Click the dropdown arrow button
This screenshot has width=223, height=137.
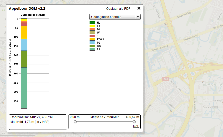(138, 17)
